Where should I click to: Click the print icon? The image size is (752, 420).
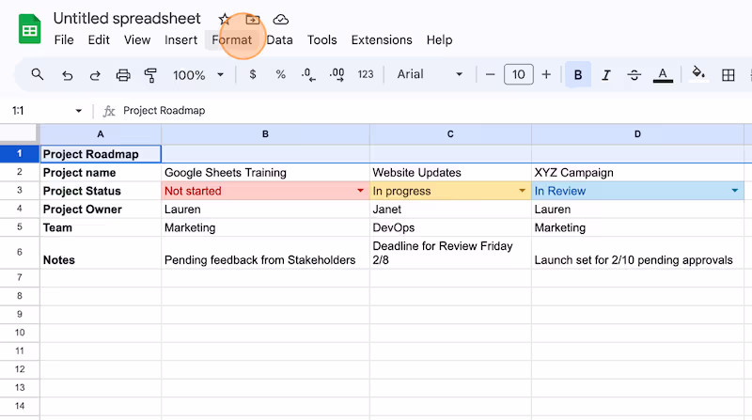[123, 75]
